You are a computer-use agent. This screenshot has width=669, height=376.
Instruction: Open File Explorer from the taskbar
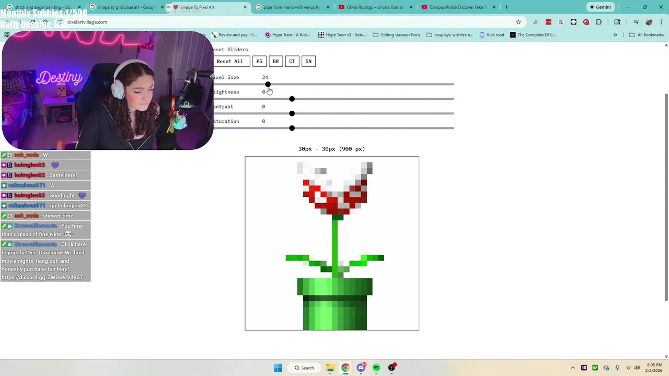pos(330,368)
